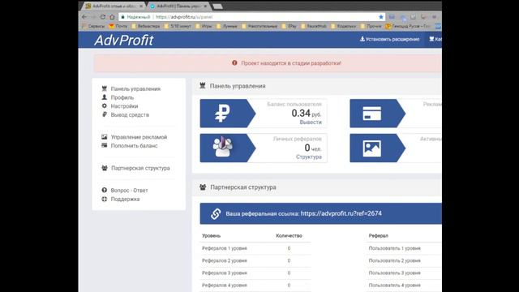Open the Сервисы bookmark
Screen dimensions: 519x292
tap(94, 26)
